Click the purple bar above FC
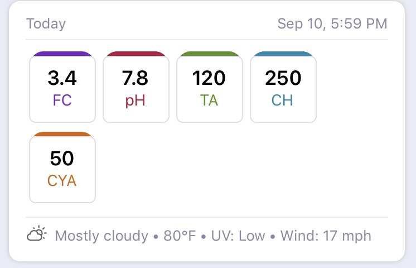The height and width of the screenshot is (268, 416). [62, 54]
